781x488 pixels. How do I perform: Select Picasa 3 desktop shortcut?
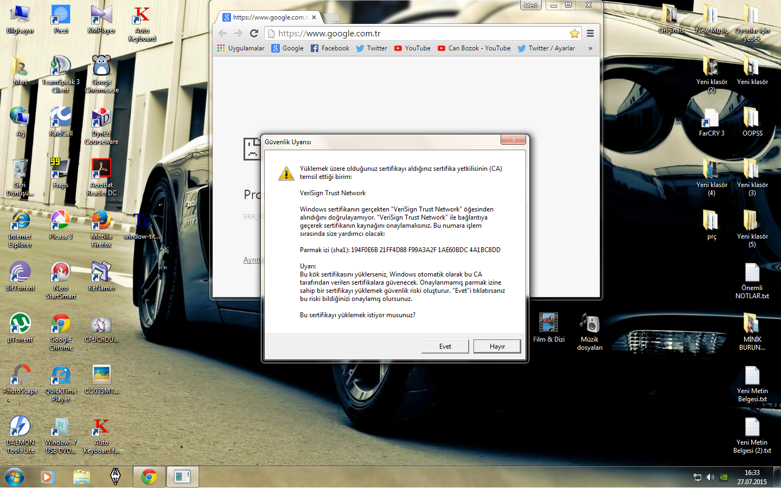[61, 224]
